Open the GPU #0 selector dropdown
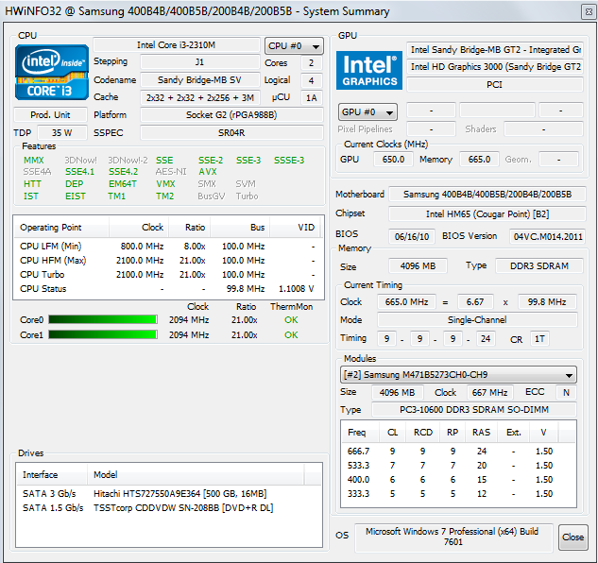The height and width of the screenshot is (563, 598). click(x=367, y=112)
